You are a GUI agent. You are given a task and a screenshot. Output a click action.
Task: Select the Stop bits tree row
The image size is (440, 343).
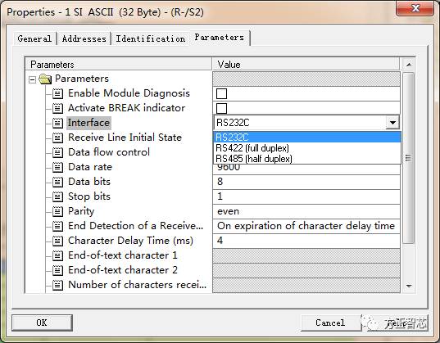[x=89, y=196]
